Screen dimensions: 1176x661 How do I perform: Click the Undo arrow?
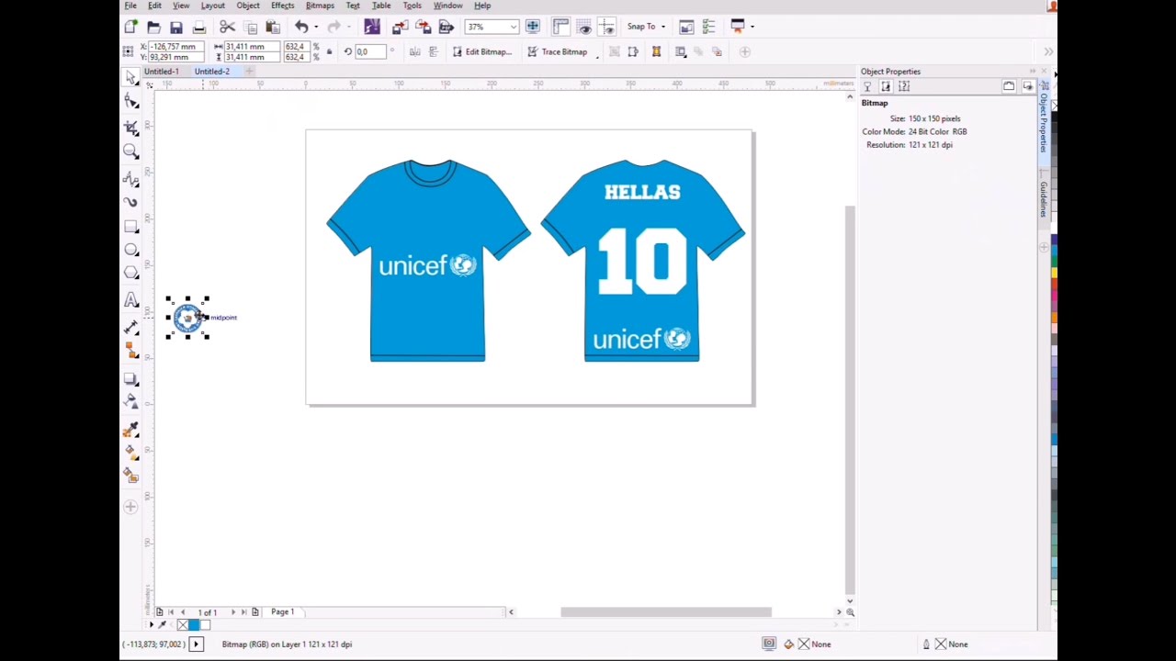(301, 27)
